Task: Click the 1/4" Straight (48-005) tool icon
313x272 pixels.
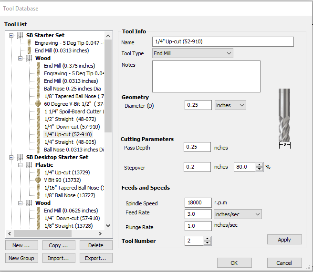Action: tap(38, 142)
